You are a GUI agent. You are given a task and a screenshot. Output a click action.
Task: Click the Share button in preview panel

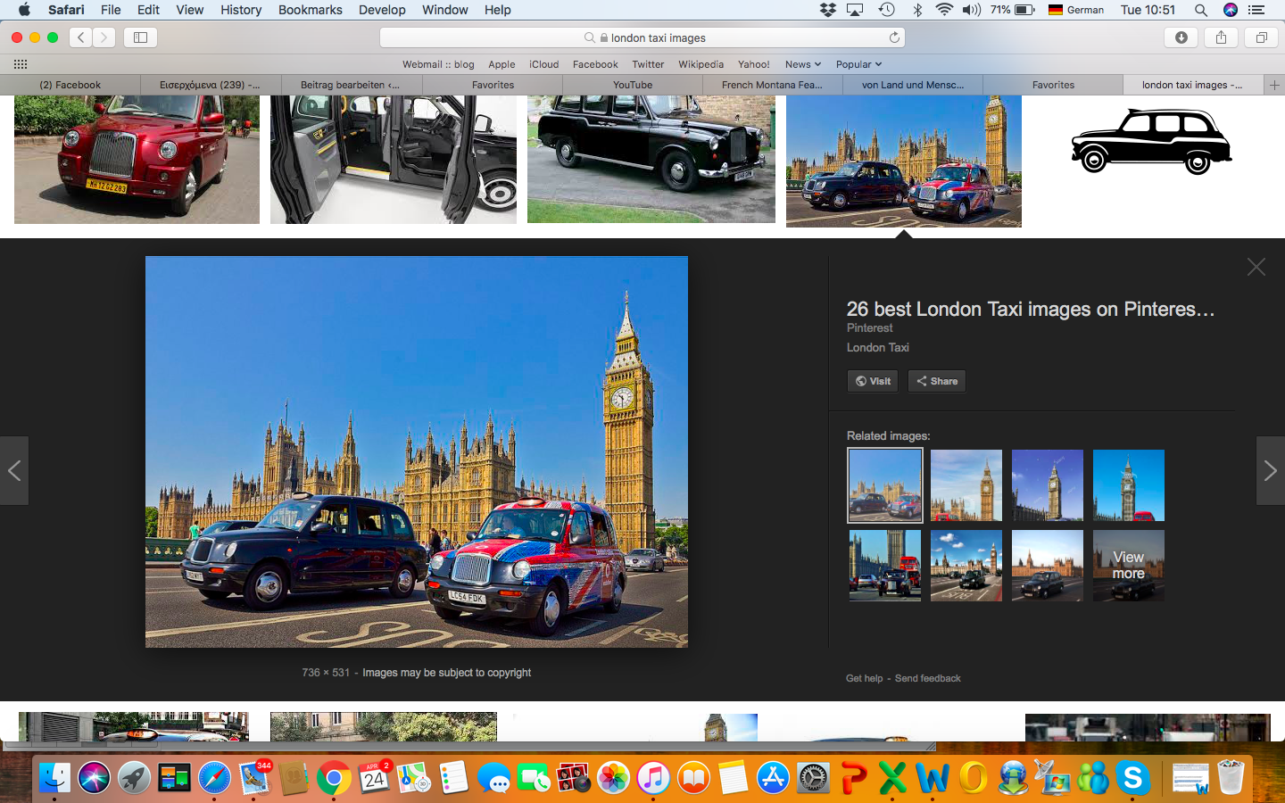click(x=937, y=381)
